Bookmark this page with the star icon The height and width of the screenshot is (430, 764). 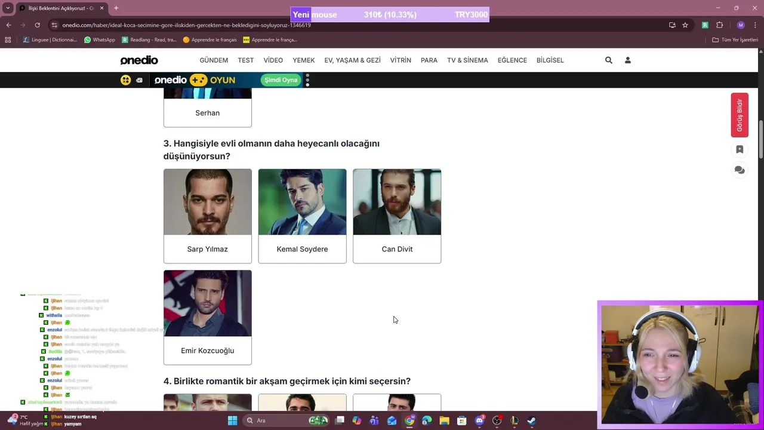(685, 25)
